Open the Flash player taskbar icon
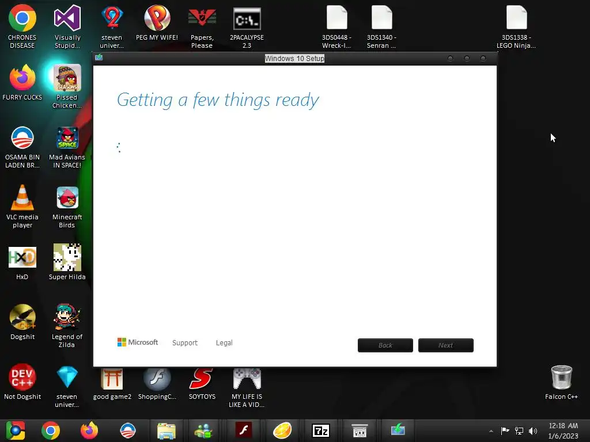This screenshot has width=590, height=442. [x=244, y=430]
